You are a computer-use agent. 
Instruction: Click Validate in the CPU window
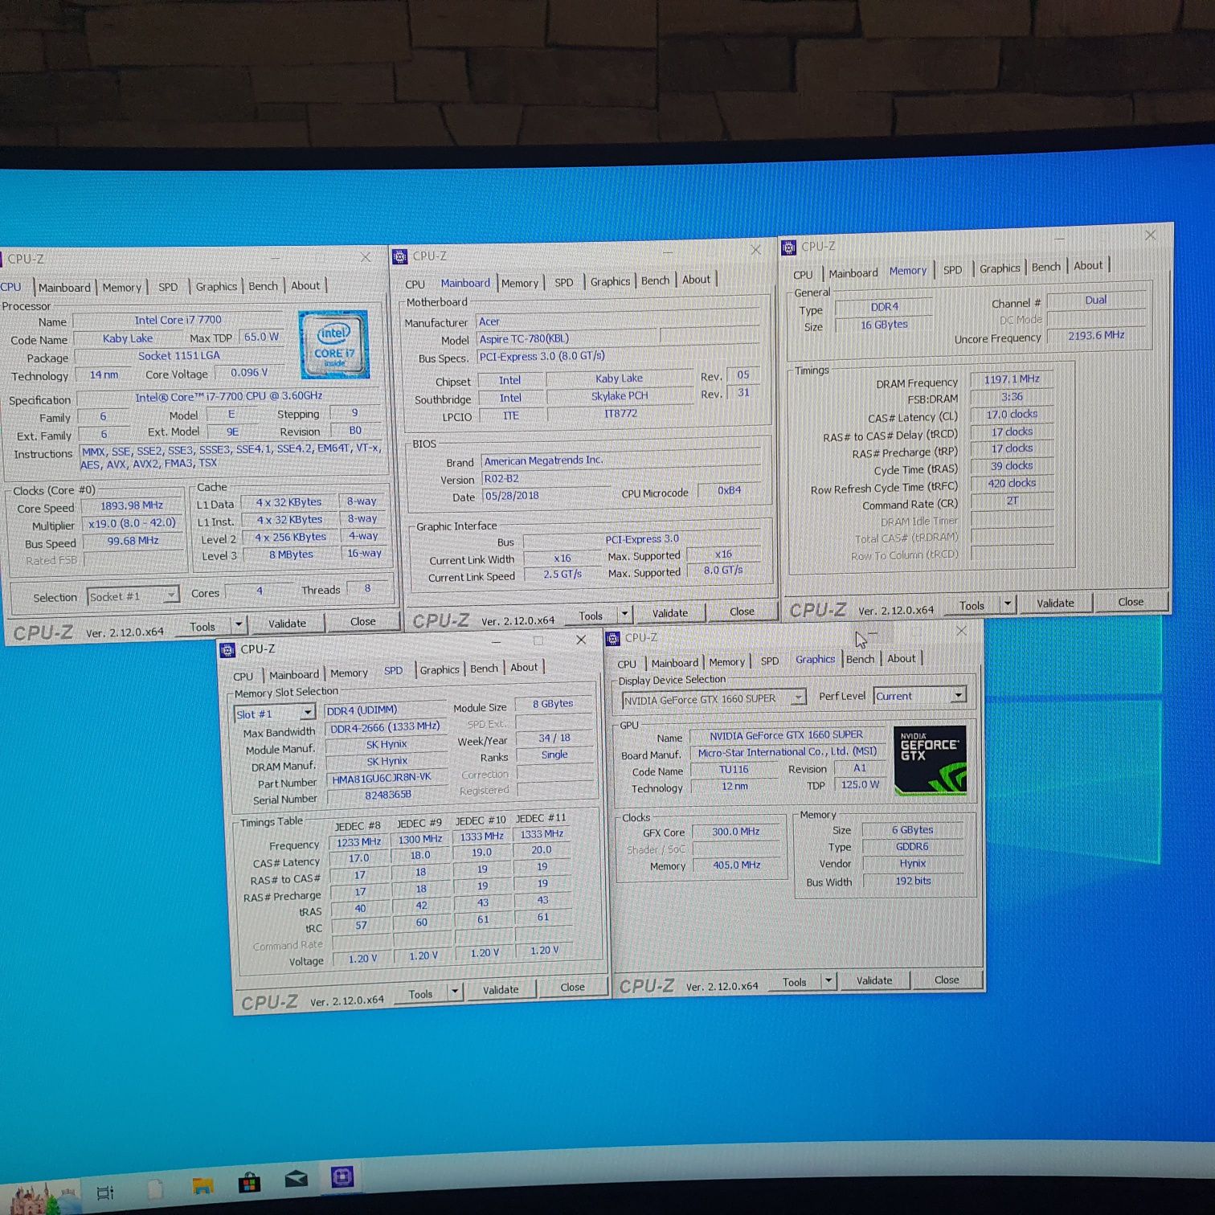[287, 624]
